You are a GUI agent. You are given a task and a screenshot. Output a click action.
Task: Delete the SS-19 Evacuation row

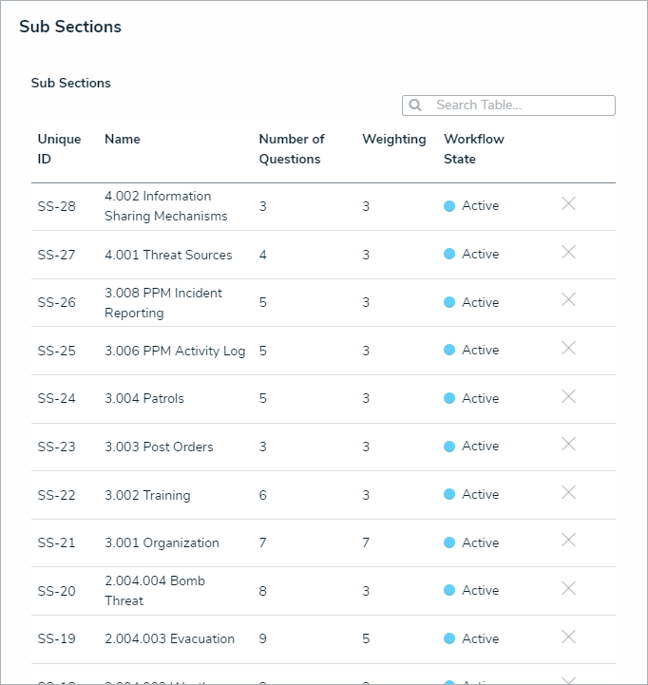point(568,637)
